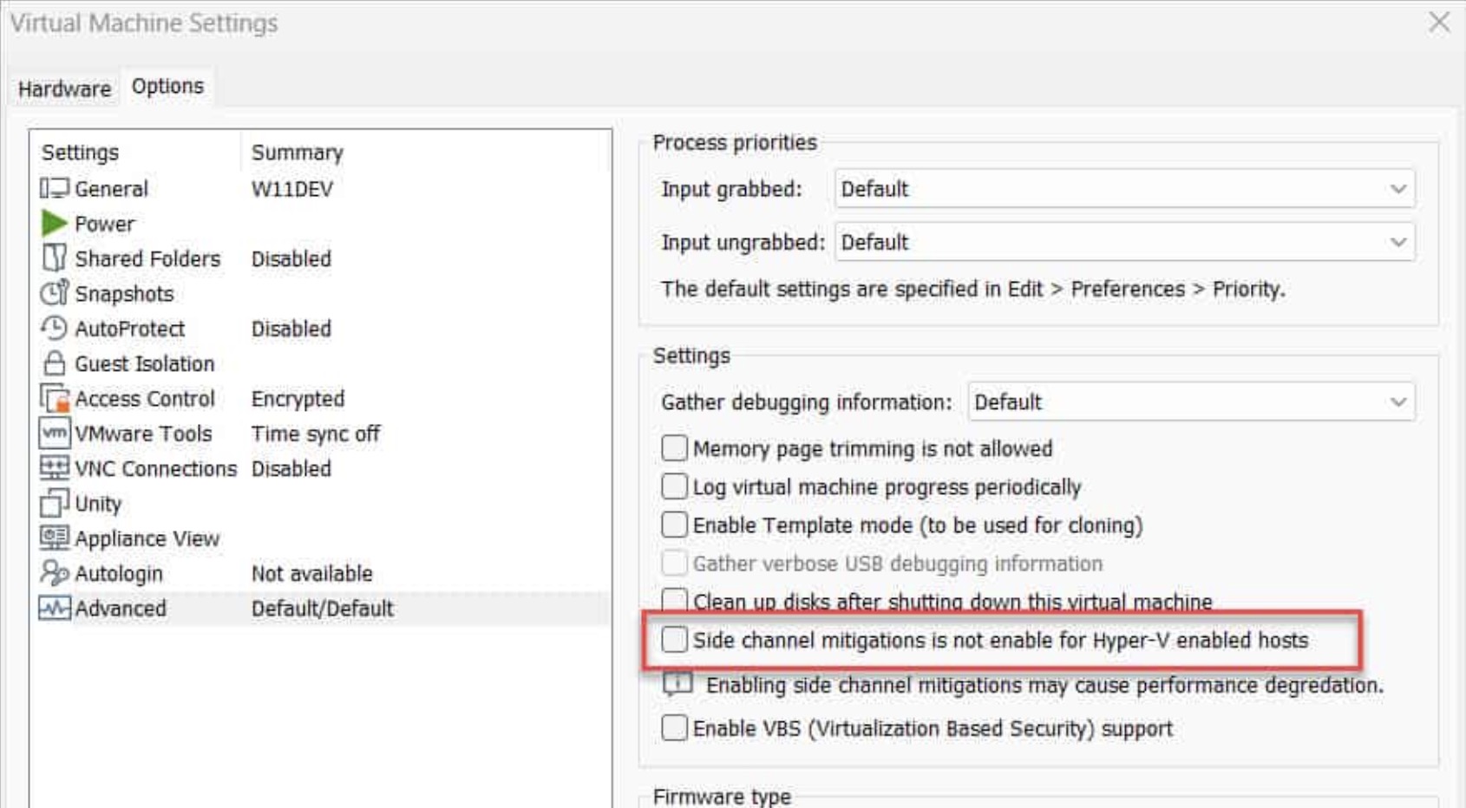Select the Unity settings entry
This screenshot has width=1466, height=808.
pyautogui.click(x=98, y=504)
